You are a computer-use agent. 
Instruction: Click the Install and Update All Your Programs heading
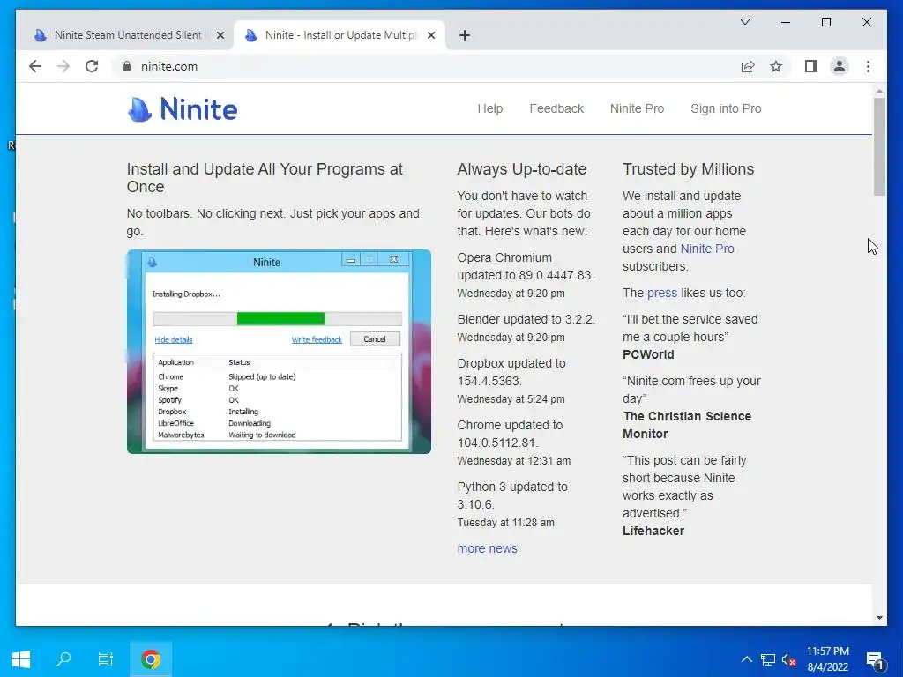point(265,178)
